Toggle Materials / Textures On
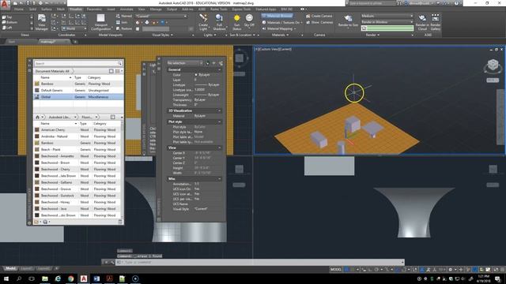This screenshot has height=284, width=506. pos(281,22)
